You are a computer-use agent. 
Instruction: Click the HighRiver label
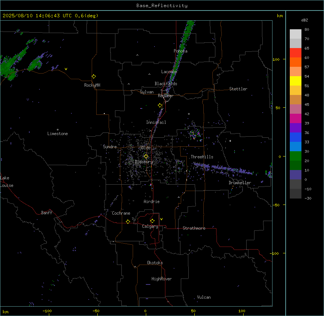point(162,279)
